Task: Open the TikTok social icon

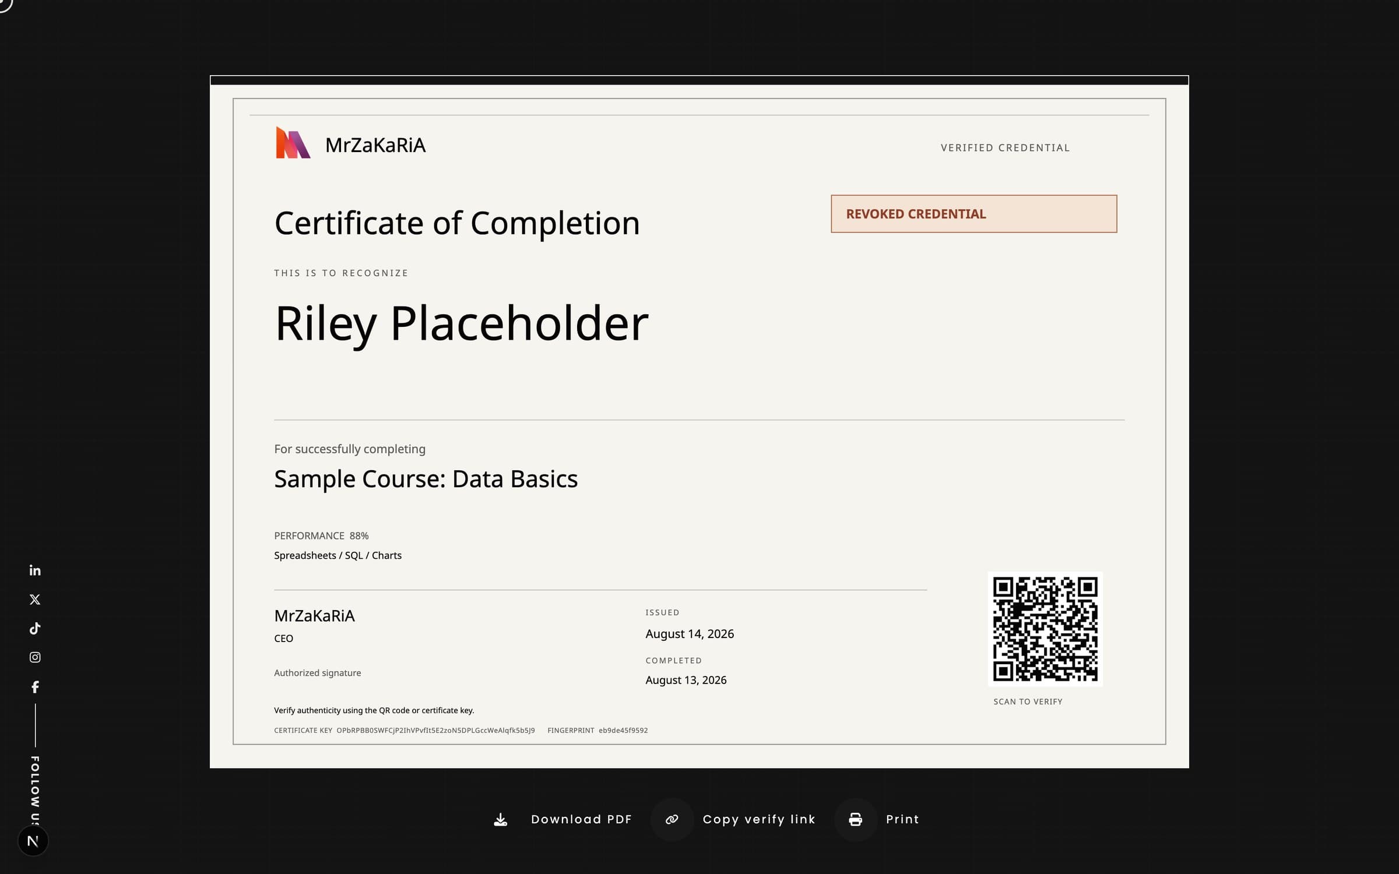Action: 35,628
